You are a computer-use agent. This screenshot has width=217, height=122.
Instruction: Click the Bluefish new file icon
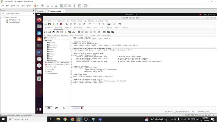point(45,24)
